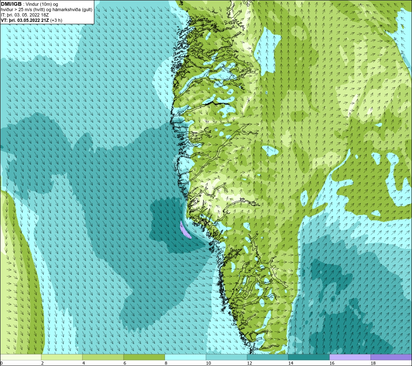The image size is (412, 366).
Task: Click the 12–14 m/s teal swatch
Action: [x=267, y=357]
